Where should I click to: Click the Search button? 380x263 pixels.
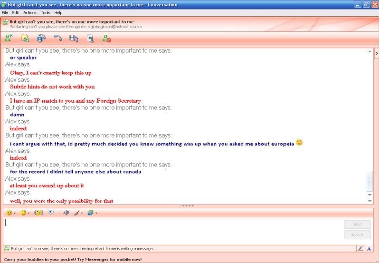(357, 234)
